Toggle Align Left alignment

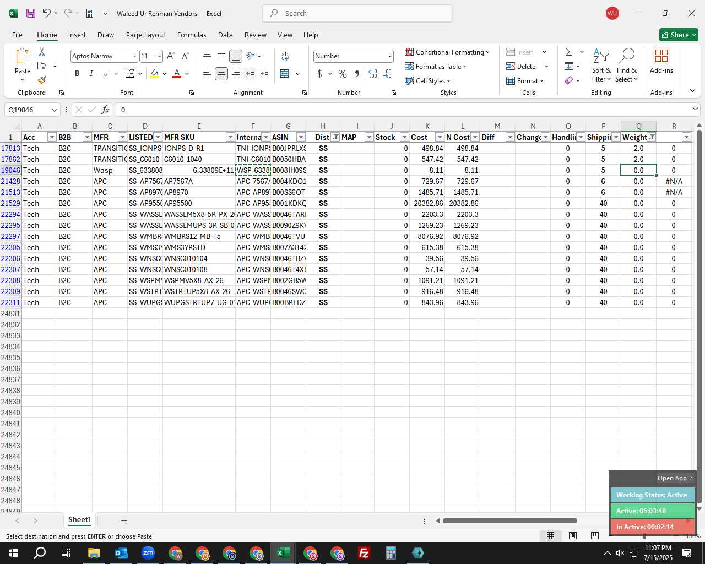click(207, 73)
